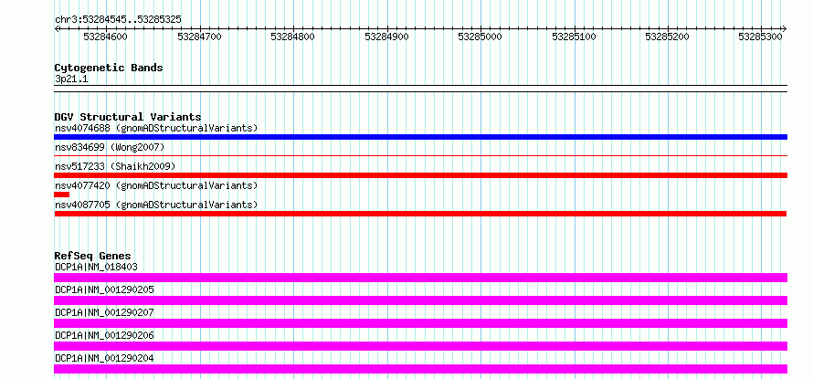
Task: Click the magenta DCP1A|NM_001290206 gene bar
Action: pyautogui.click(x=420, y=346)
